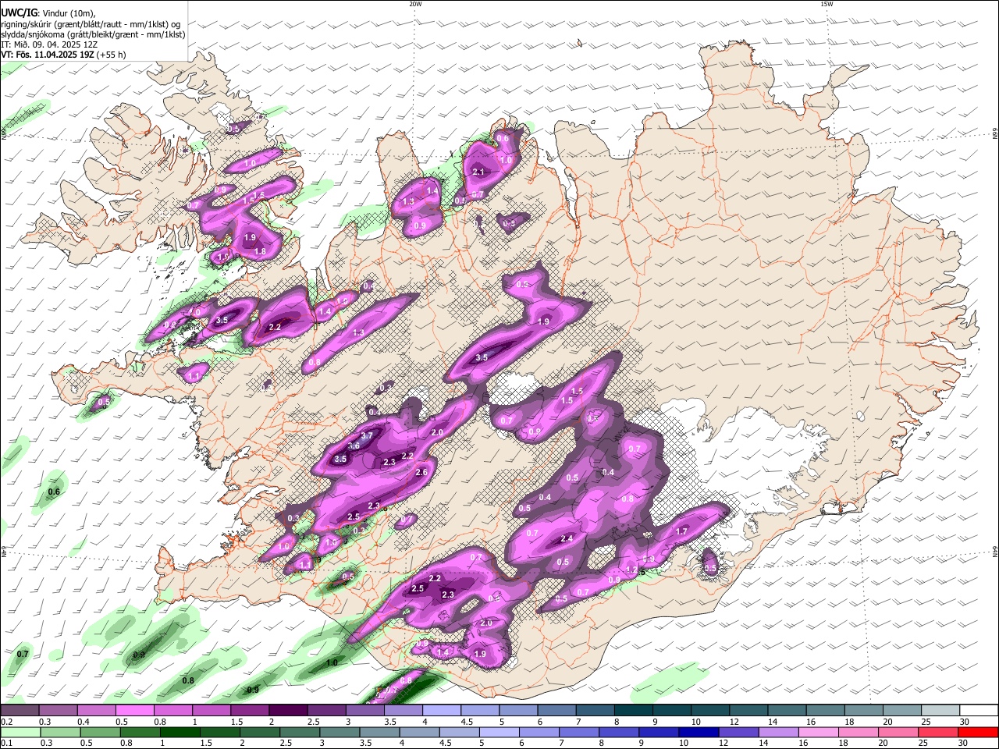
Task: Select the lower legend swatch starting at 25
Action: 938,732
